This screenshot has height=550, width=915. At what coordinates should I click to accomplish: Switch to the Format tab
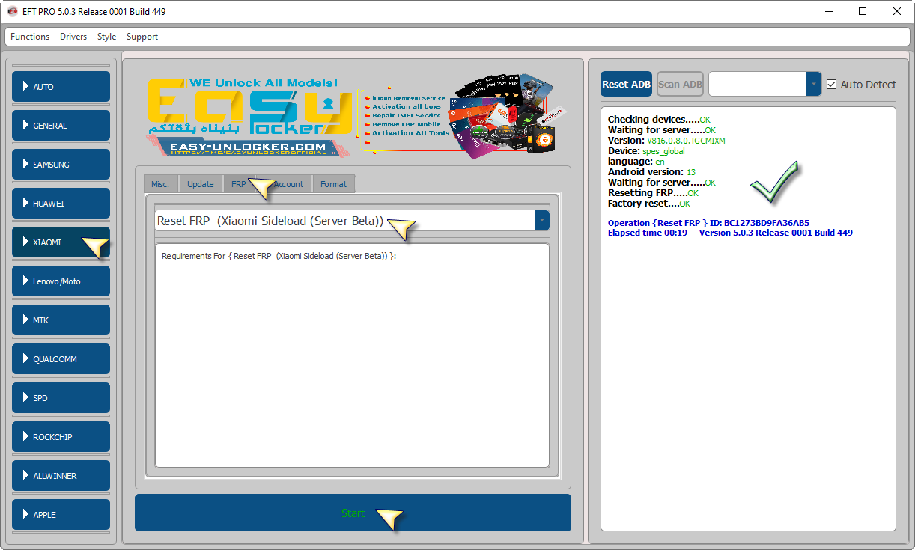[x=334, y=184]
